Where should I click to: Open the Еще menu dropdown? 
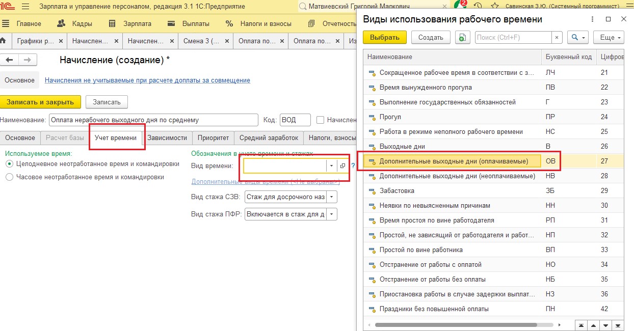tap(609, 37)
